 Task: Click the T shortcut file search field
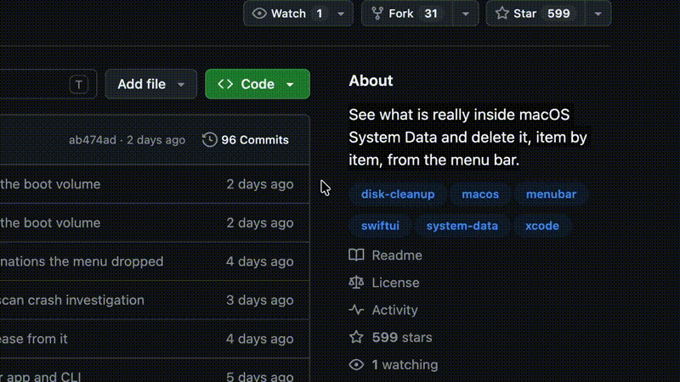(48, 84)
